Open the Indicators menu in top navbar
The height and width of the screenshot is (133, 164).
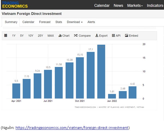[x=155, y=5]
